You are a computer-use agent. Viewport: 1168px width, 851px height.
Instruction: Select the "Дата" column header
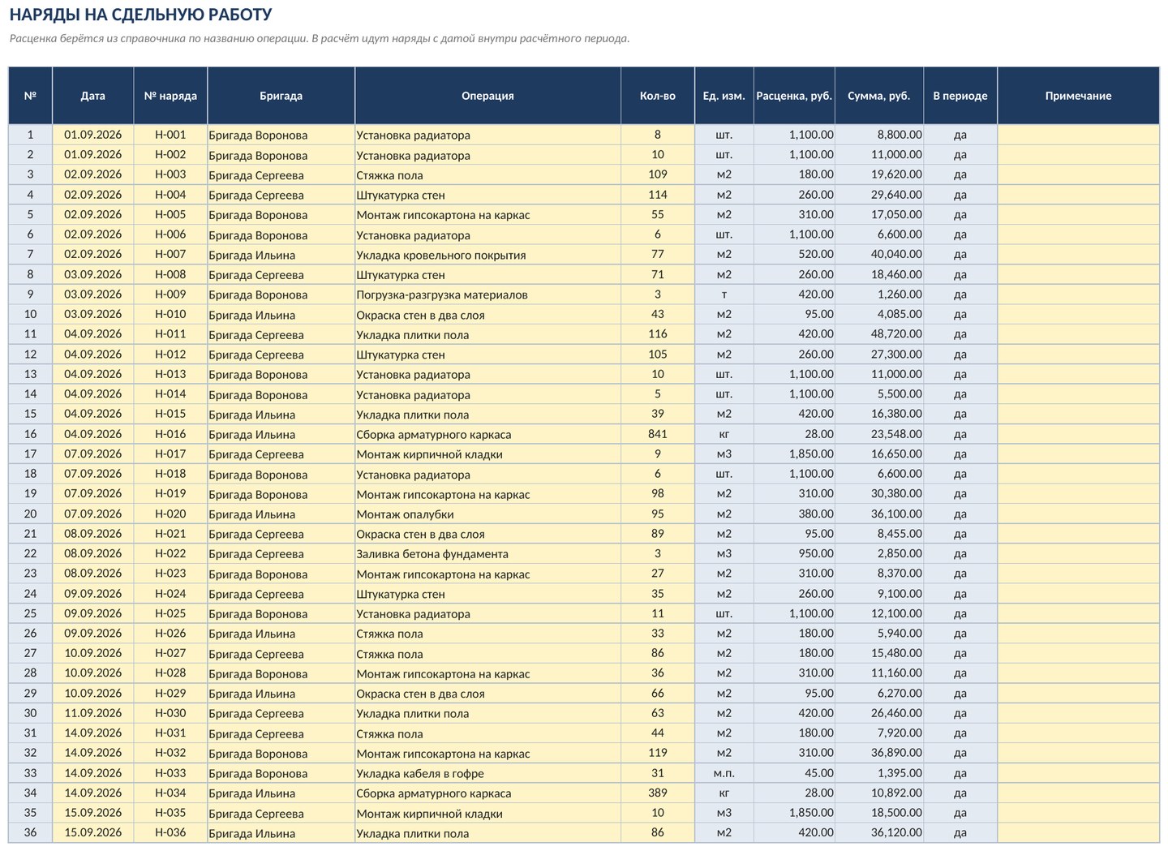pos(92,96)
